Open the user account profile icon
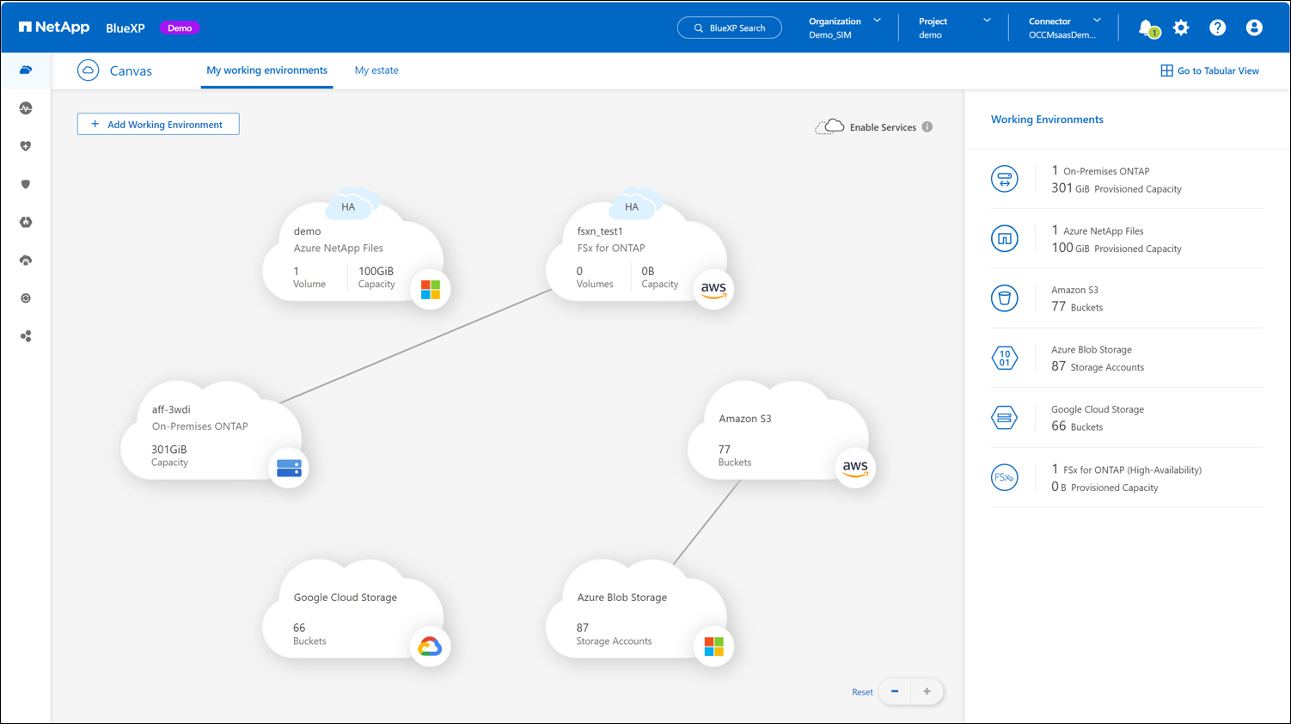The height and width of the screenshot is (724, 1291). click(x=1254, y=28)
